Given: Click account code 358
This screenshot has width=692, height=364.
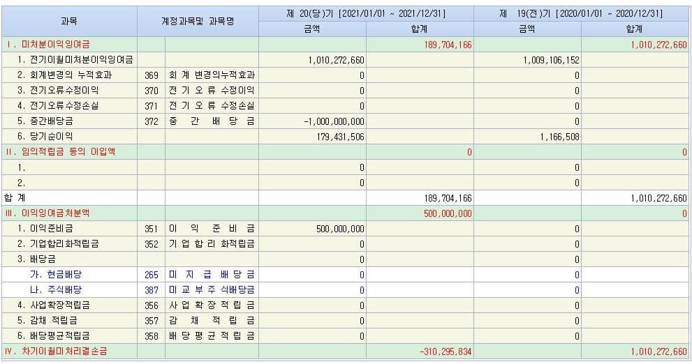Looking at the screenshot, I should pyautogui.click(x=152, y=336).
